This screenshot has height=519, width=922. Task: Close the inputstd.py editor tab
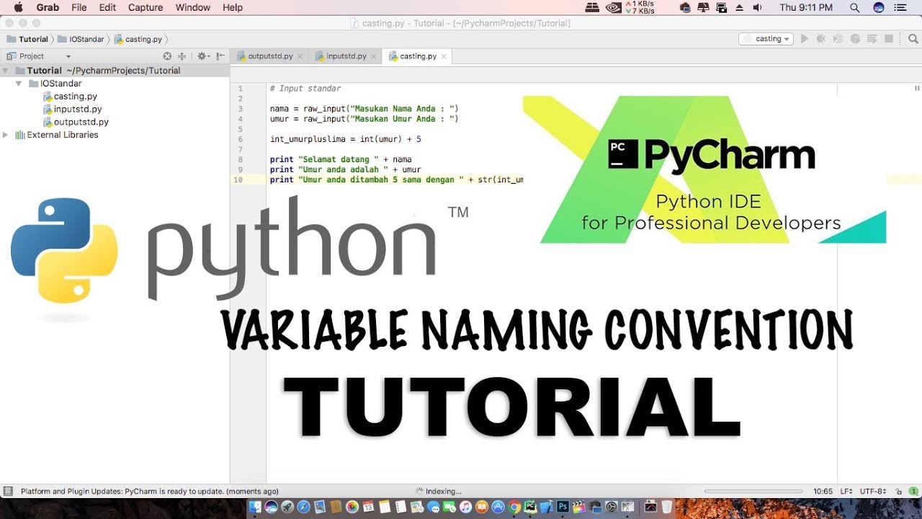(x=374, y=56)
